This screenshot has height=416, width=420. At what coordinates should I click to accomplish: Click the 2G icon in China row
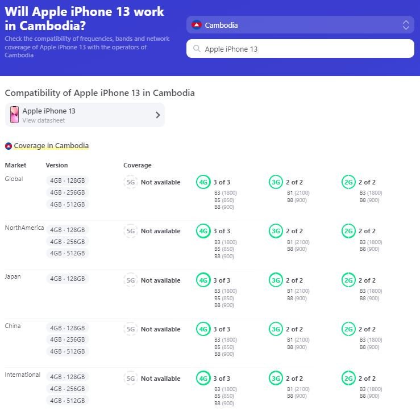348,329
